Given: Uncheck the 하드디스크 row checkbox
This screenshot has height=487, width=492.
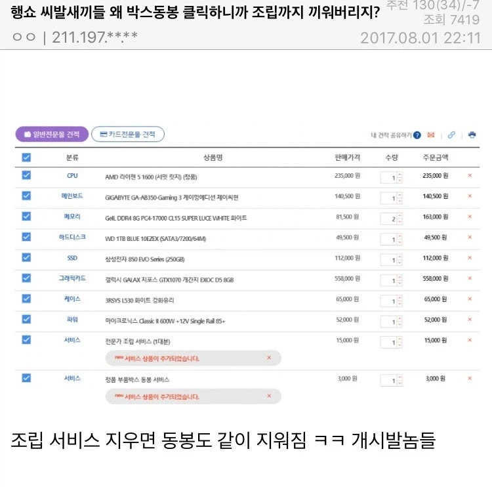Looking at the screenshot, I should click(26, 237).
